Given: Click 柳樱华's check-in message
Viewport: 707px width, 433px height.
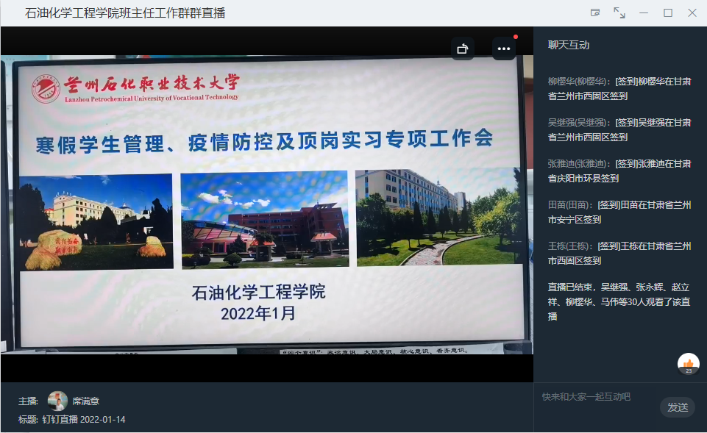Looking at the screenshot, I should click(619, 88).
